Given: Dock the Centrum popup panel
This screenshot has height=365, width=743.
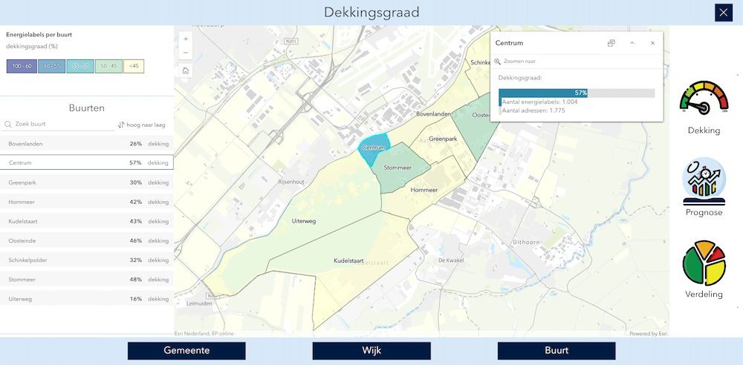Looking at the screenshot, I should 611,43.
